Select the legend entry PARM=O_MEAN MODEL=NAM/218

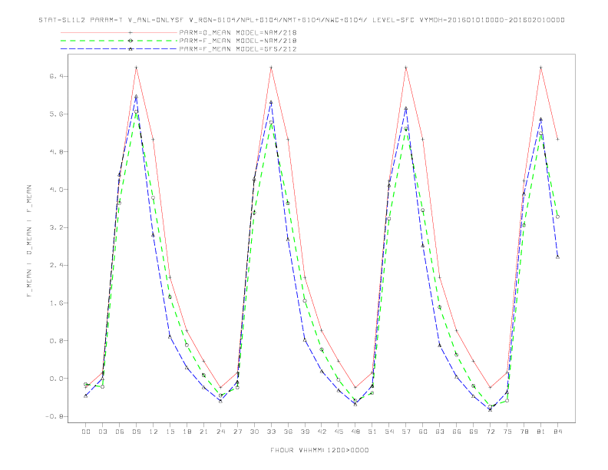(238, 32)
